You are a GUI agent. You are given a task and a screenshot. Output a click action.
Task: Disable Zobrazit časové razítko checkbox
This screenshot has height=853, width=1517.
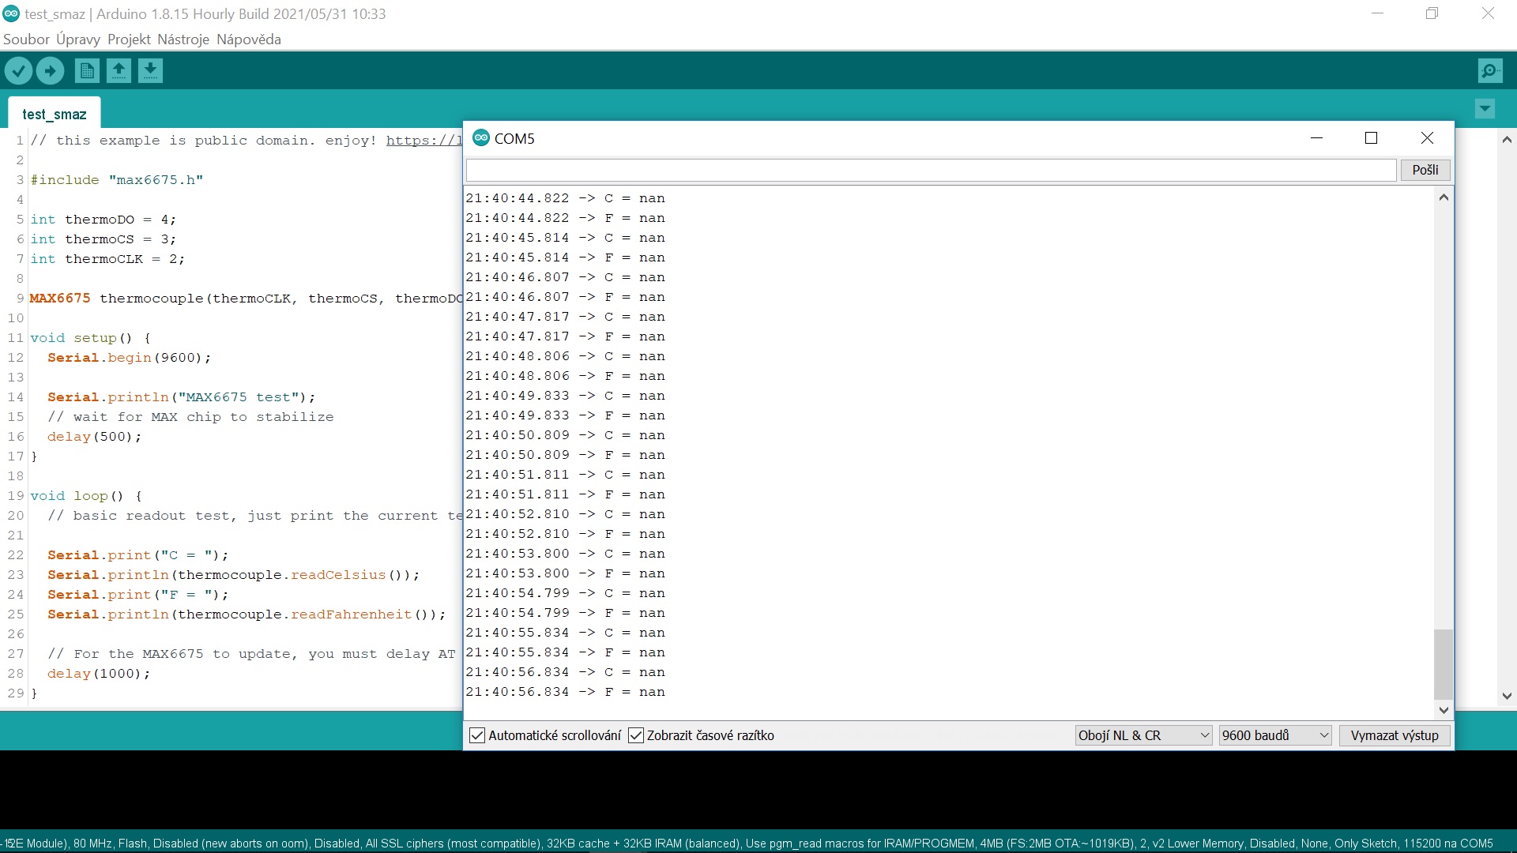[x=636, y=735]
